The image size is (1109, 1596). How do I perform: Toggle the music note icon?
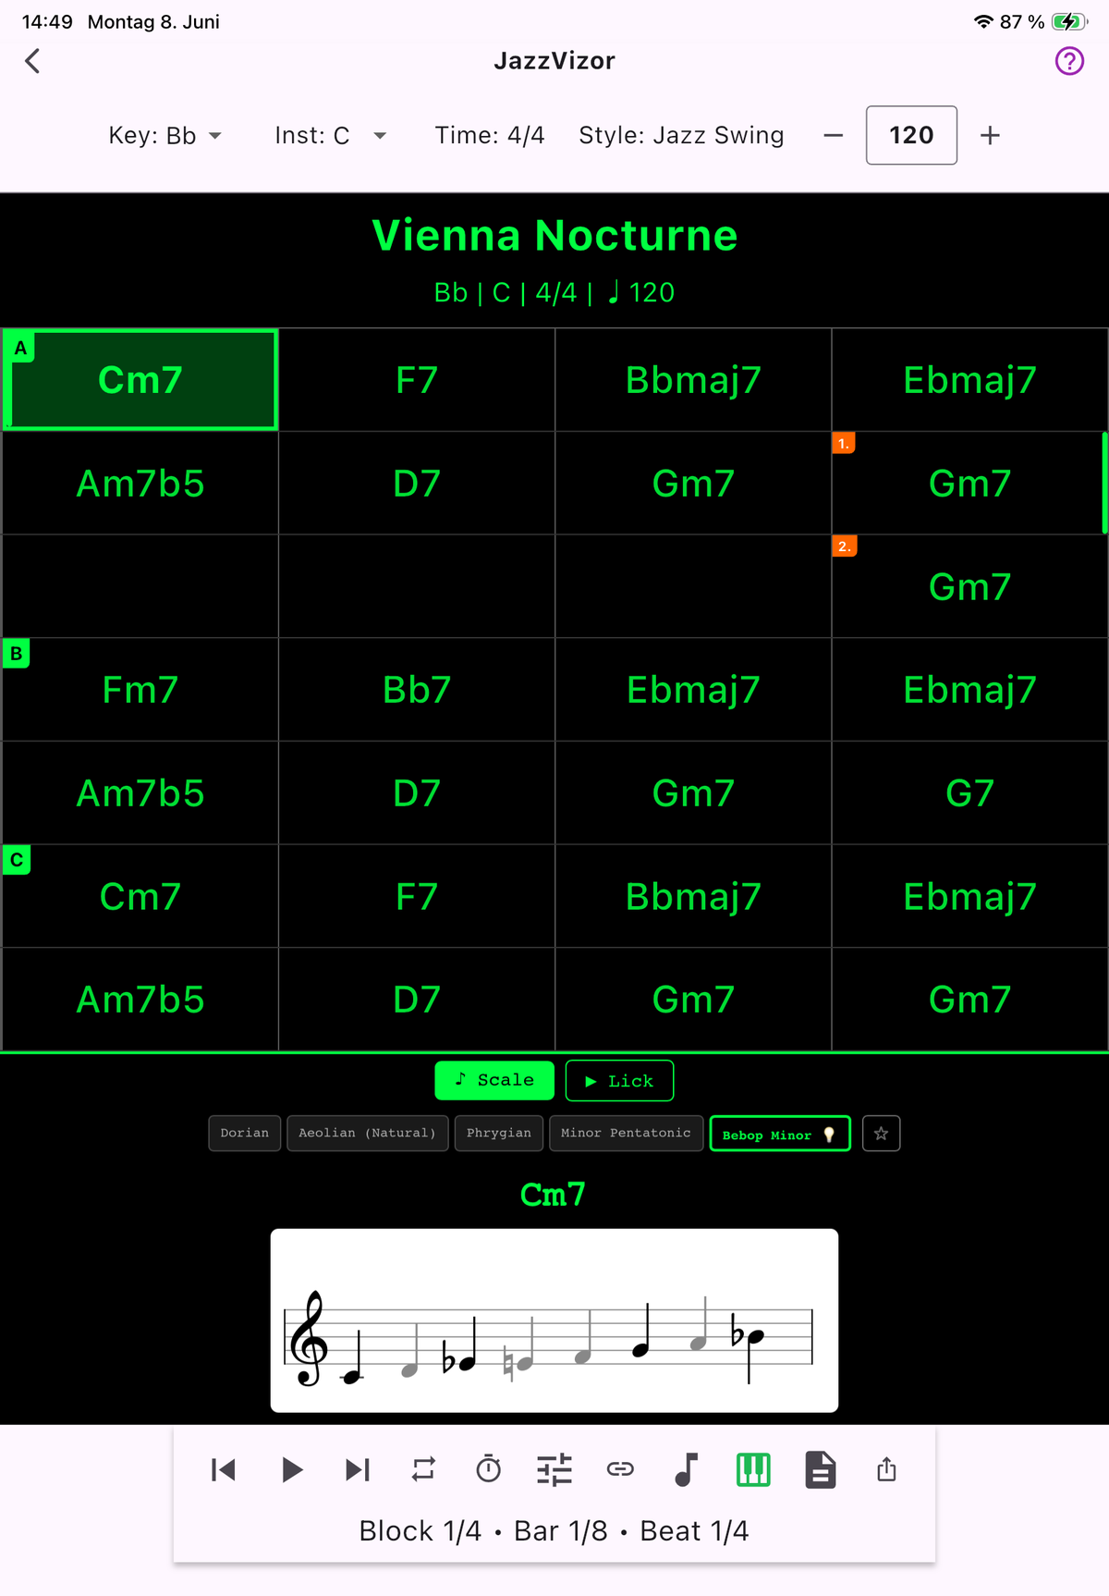(x=687, y=1469)
